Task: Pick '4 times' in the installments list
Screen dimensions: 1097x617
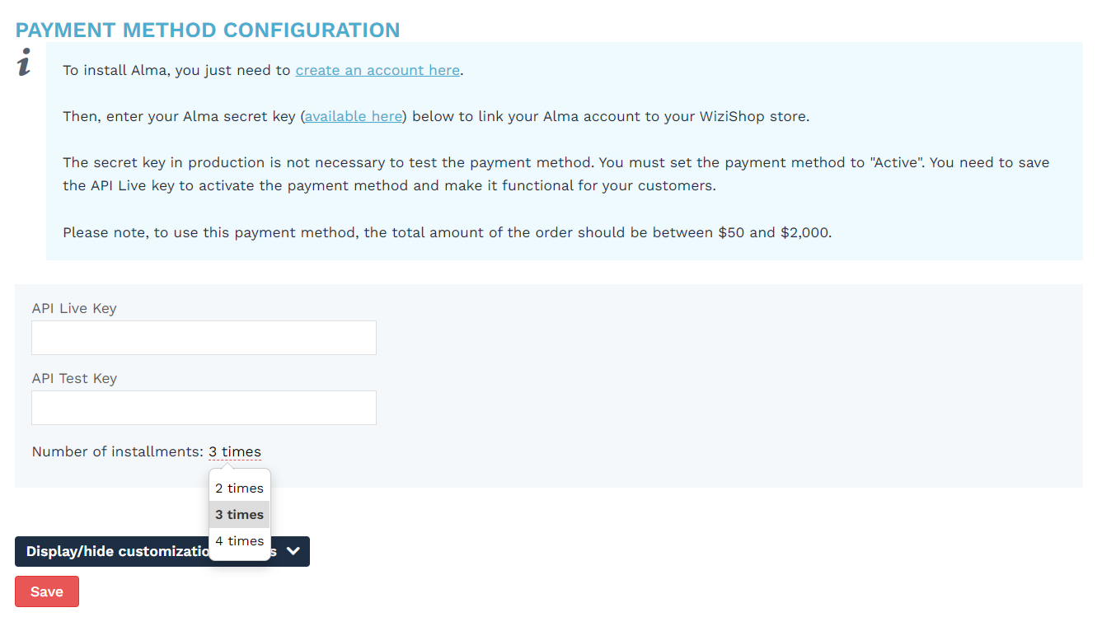Action: [240, 541]
